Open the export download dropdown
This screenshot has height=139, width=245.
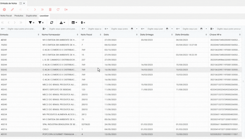point(62,22)
